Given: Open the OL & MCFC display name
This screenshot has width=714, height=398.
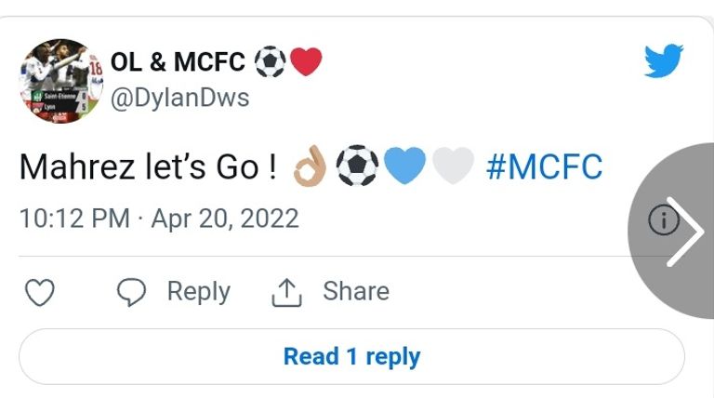Looking at the screenshot, I should click(x=178, y=62).
